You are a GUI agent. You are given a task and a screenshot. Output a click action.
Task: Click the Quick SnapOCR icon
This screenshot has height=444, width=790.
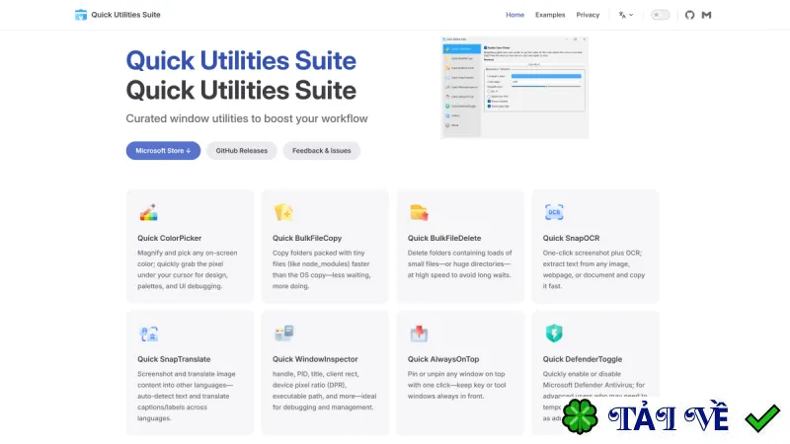pos(554,212)
